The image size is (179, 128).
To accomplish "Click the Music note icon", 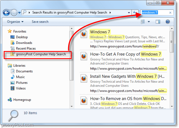I will click(x=13, y=77).
